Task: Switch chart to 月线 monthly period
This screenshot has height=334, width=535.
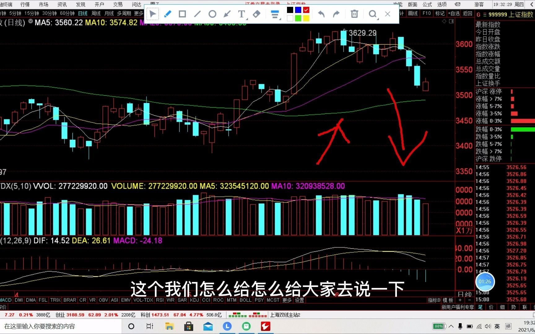Action: tap(109, 13)
